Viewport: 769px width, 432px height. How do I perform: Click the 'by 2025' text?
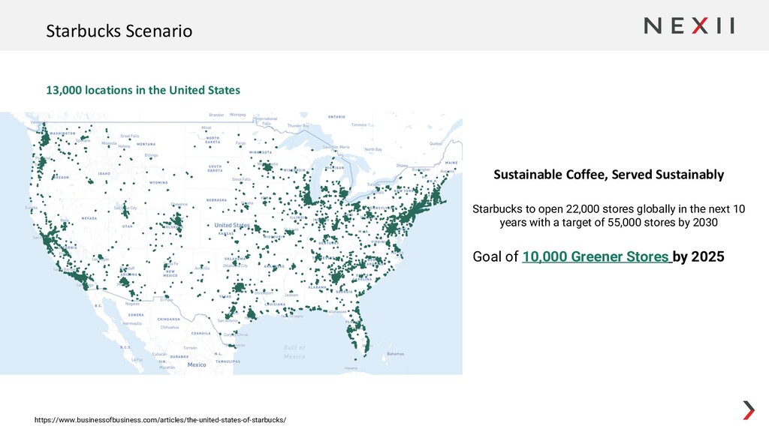pos(698,256)
